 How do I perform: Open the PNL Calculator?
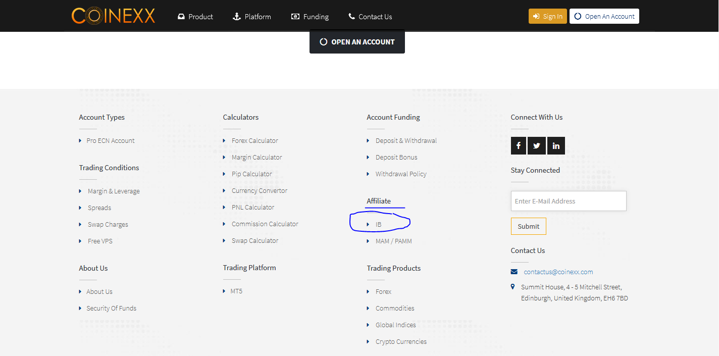253,207
